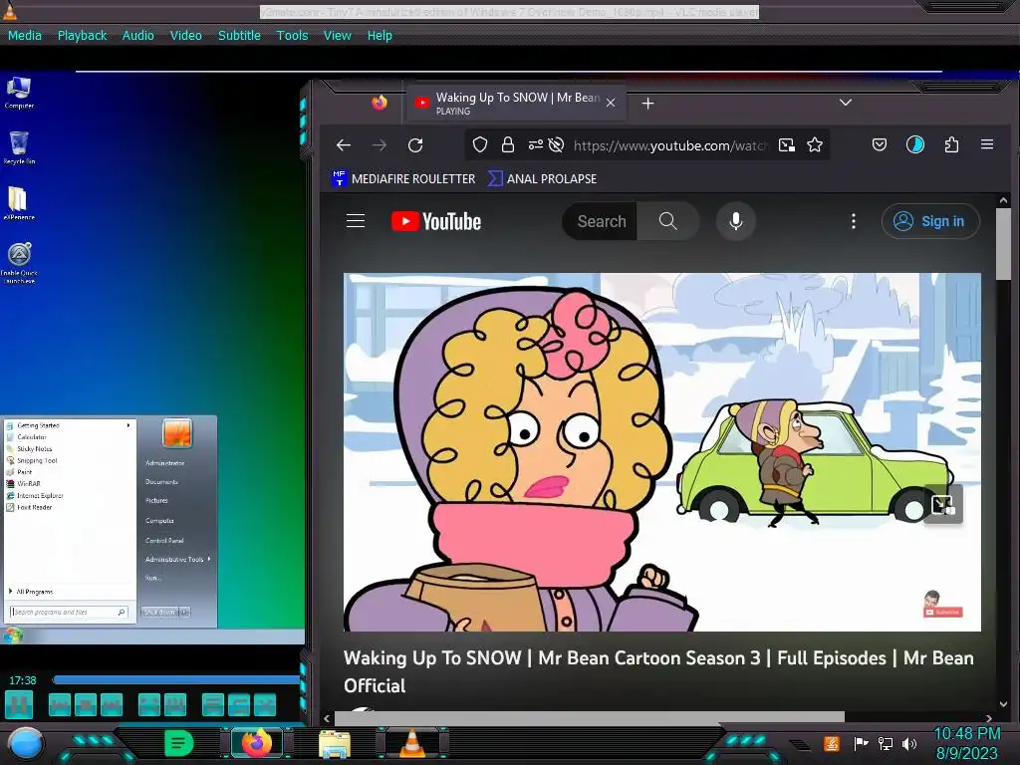Toggle the VLC playlist view
This screenshot has width=1020, height=765.
[213, 704]
